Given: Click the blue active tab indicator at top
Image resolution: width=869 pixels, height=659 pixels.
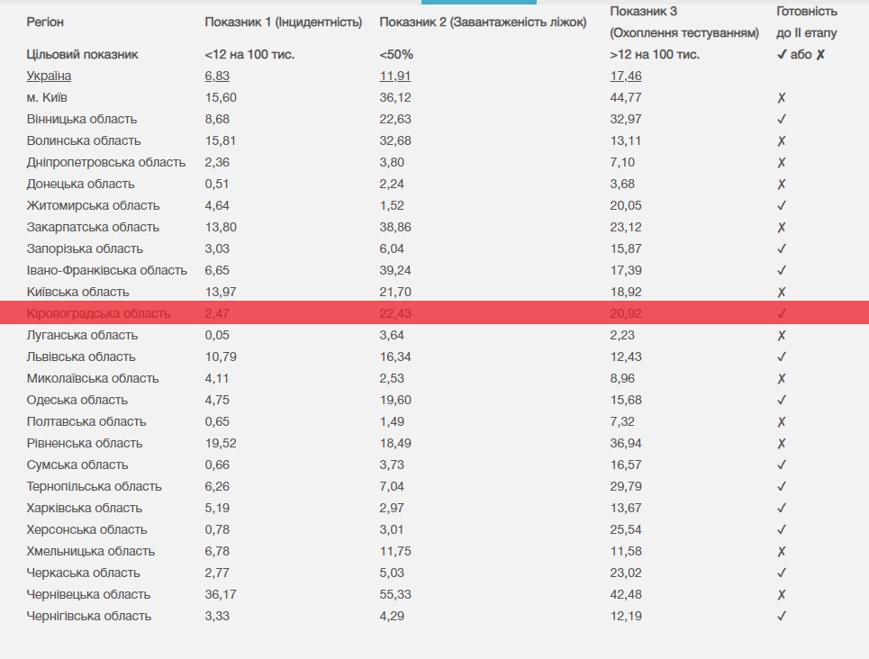Looking at the screenshot, I should tap(479, 2).
